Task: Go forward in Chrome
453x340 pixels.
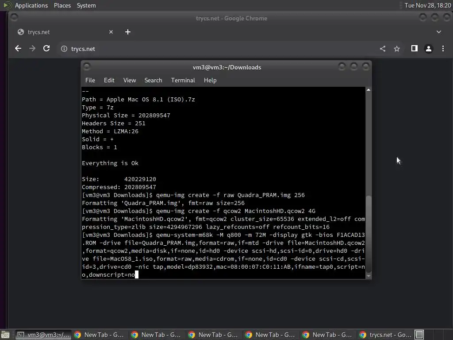Action: 32,49
